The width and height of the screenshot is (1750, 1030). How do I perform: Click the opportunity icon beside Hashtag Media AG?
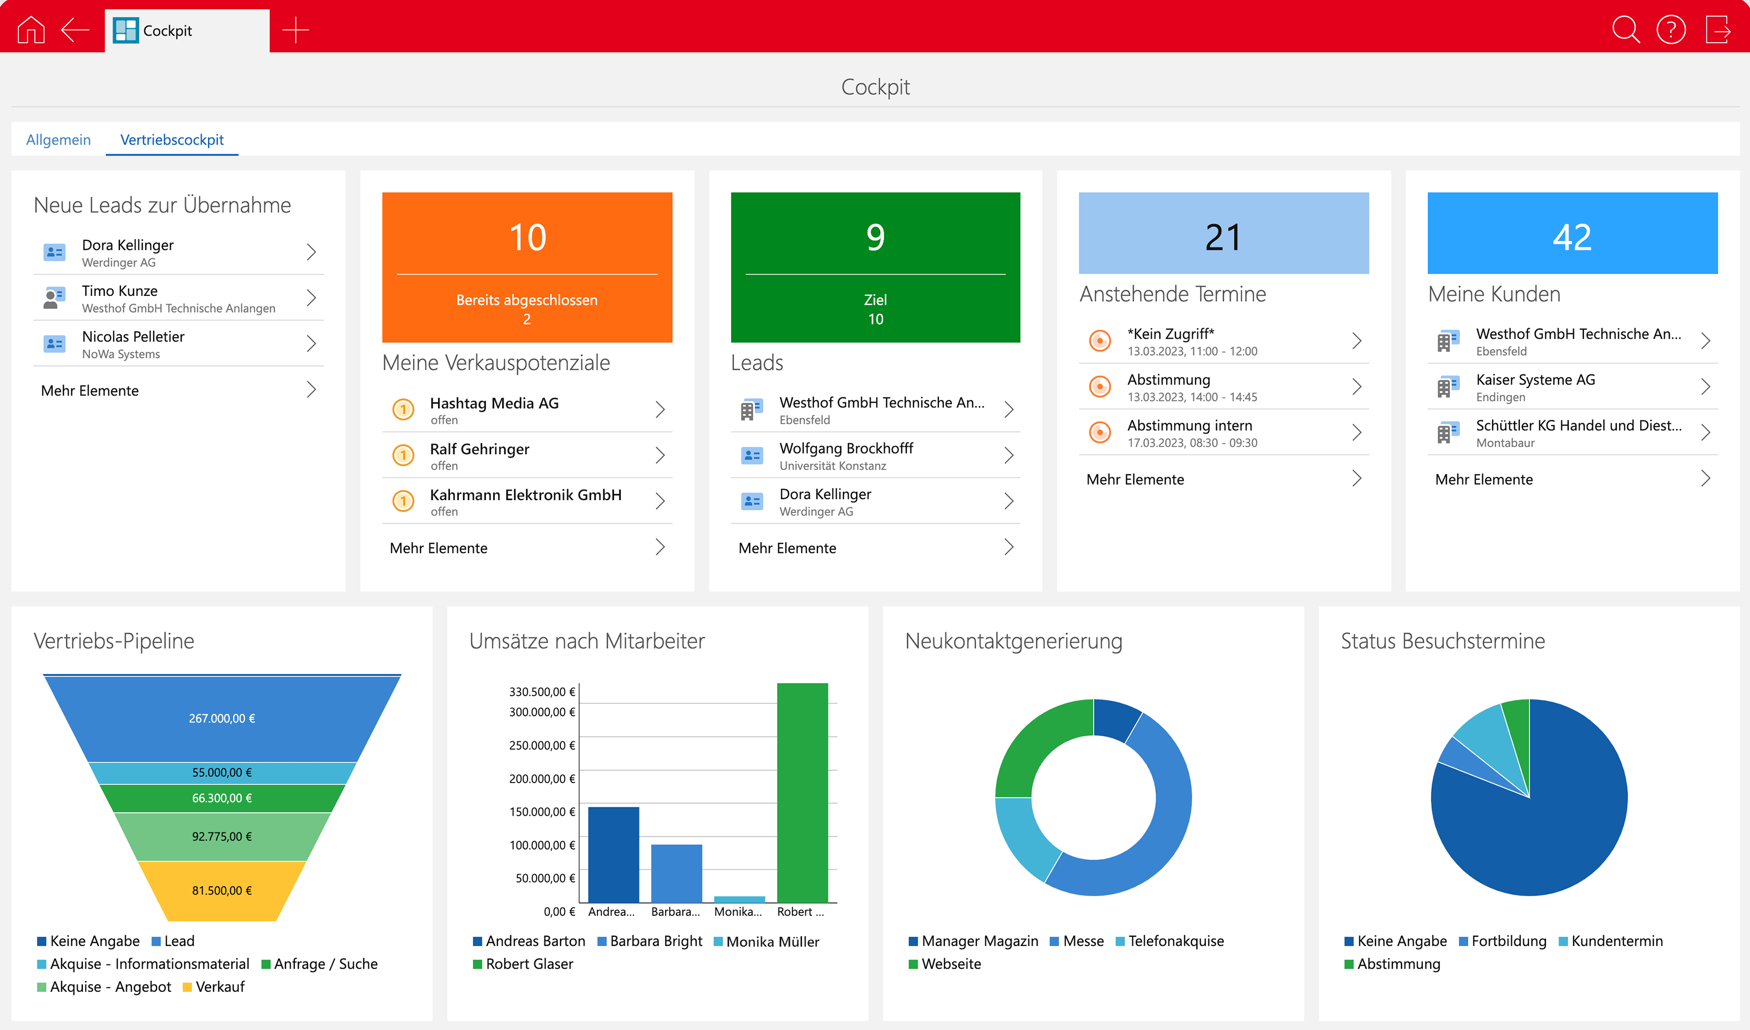pos(404,410)
